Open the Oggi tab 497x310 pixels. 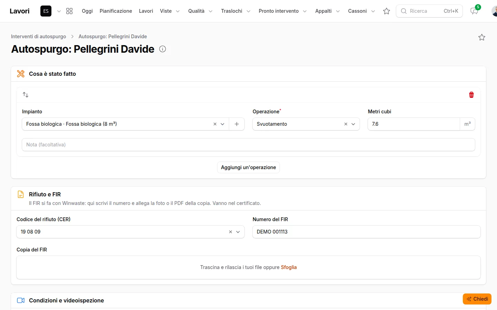coord(87,11)
